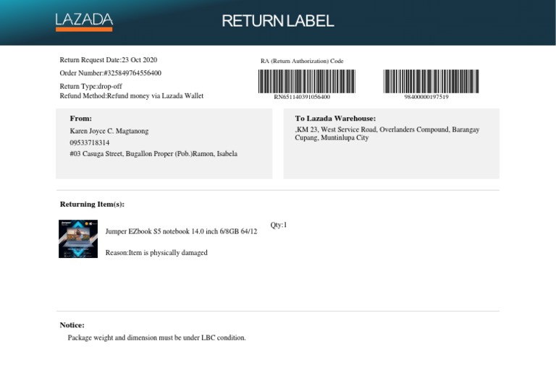Click the To Lazada Warehouse heading
Screen dimensions: 556x365
click(x=335, y=118)
